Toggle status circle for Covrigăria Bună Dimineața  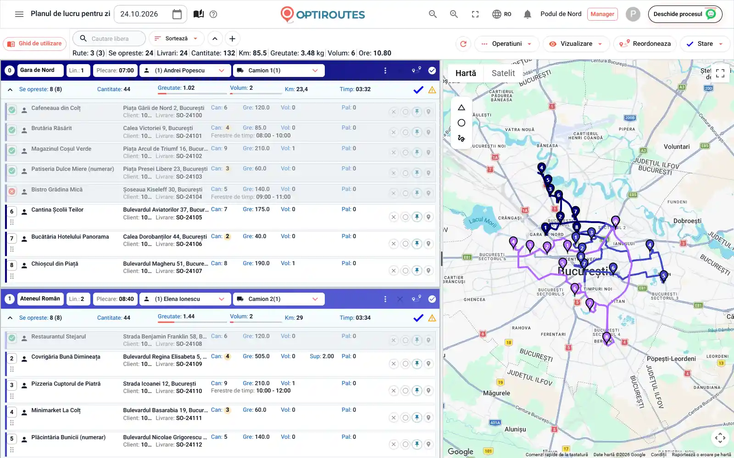pos(406,364)
